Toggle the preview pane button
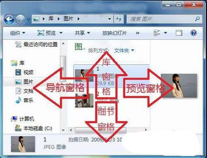The image size is (207, 158). click(x=179, y=33)
